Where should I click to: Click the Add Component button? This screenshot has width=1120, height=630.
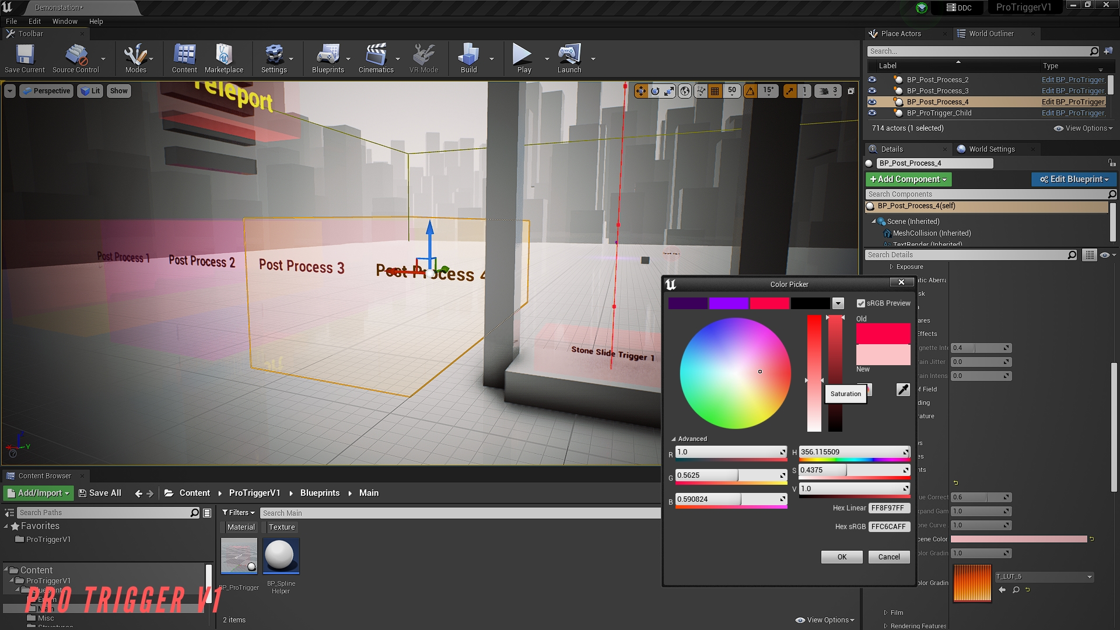click(x=908, y=179)
